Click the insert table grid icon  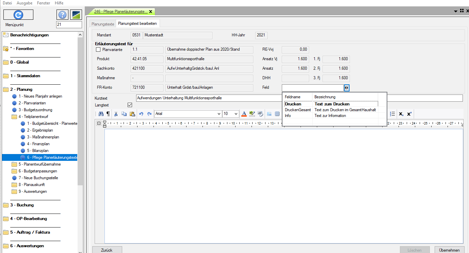click(x=277, y=114)
